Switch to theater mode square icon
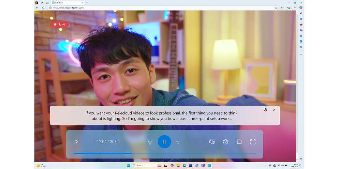This screenshot has width=338, height=169. coord(239,142)
